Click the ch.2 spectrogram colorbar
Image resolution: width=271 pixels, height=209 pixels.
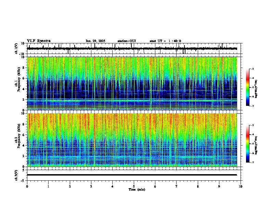(x=248, y=144)
